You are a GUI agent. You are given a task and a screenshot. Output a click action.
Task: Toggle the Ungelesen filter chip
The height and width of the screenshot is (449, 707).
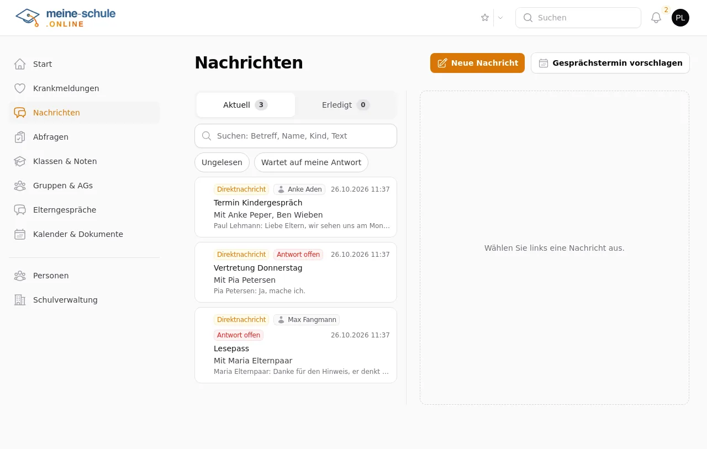coord(222,162)
